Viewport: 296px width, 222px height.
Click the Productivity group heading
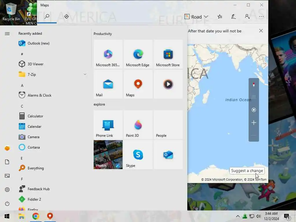pyautogui.click(x=103, y=34)
